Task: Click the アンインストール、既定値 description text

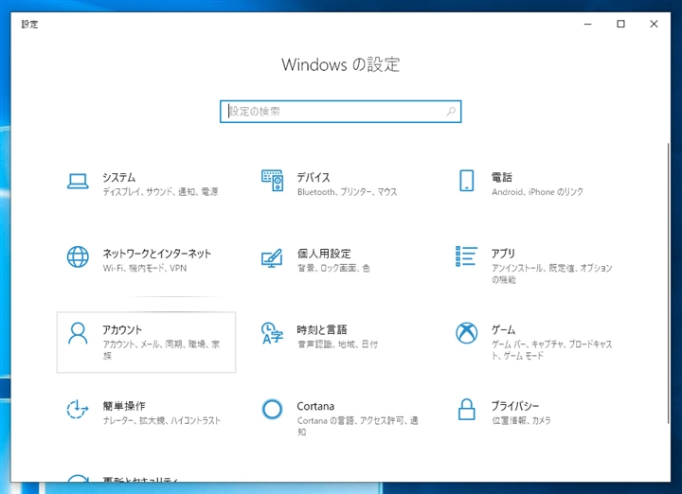Action: tap(552, 273)
